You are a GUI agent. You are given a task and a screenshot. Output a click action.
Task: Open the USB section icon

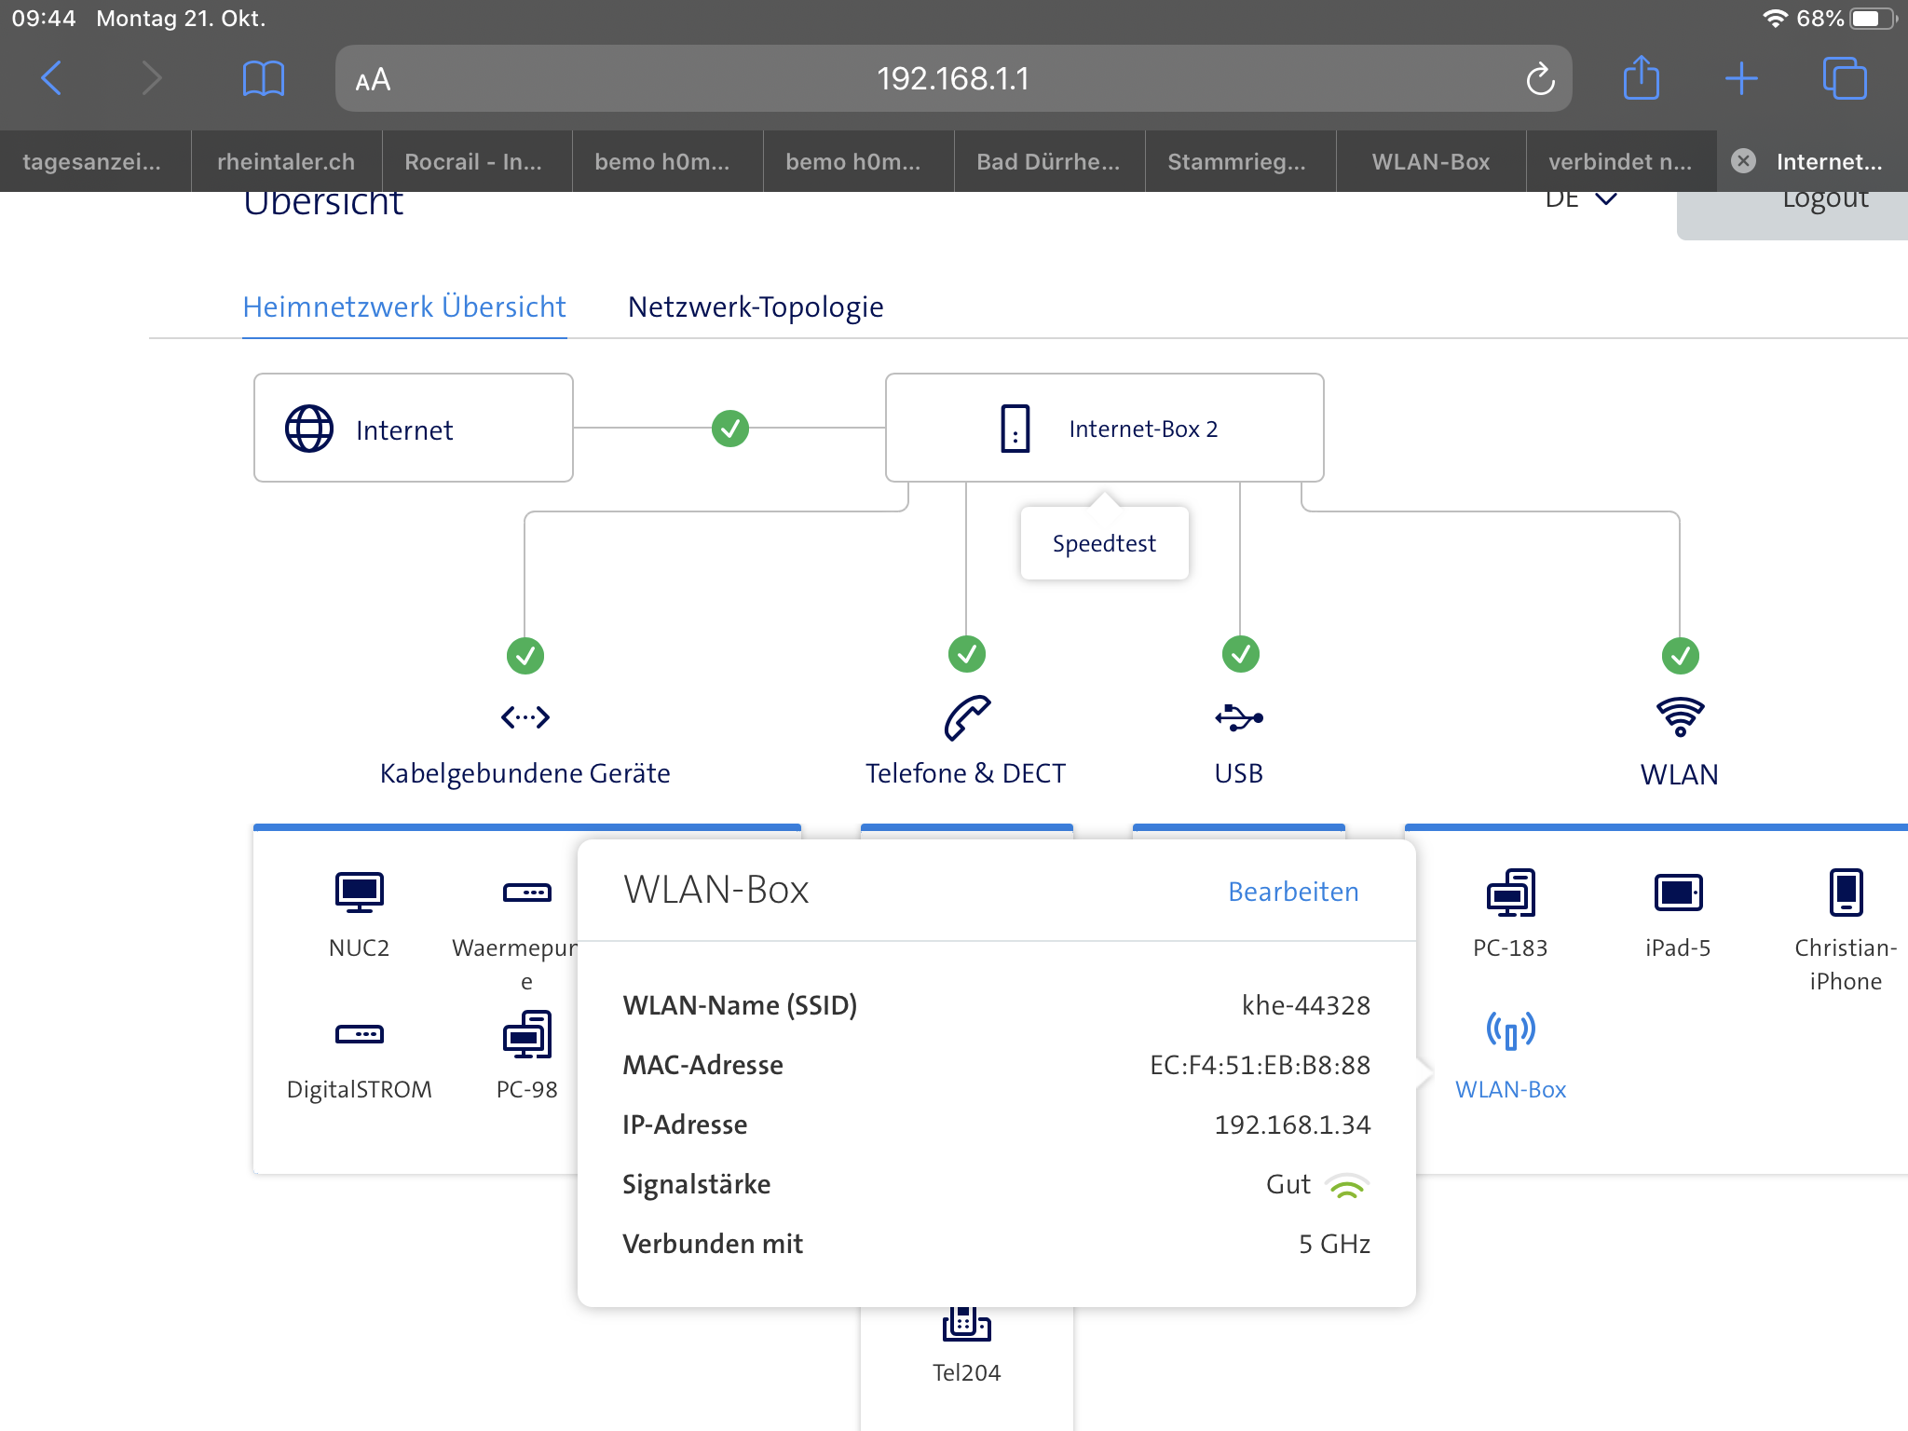1239,717
